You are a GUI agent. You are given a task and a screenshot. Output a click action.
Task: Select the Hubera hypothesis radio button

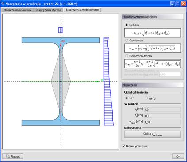(x=126, y=25)
